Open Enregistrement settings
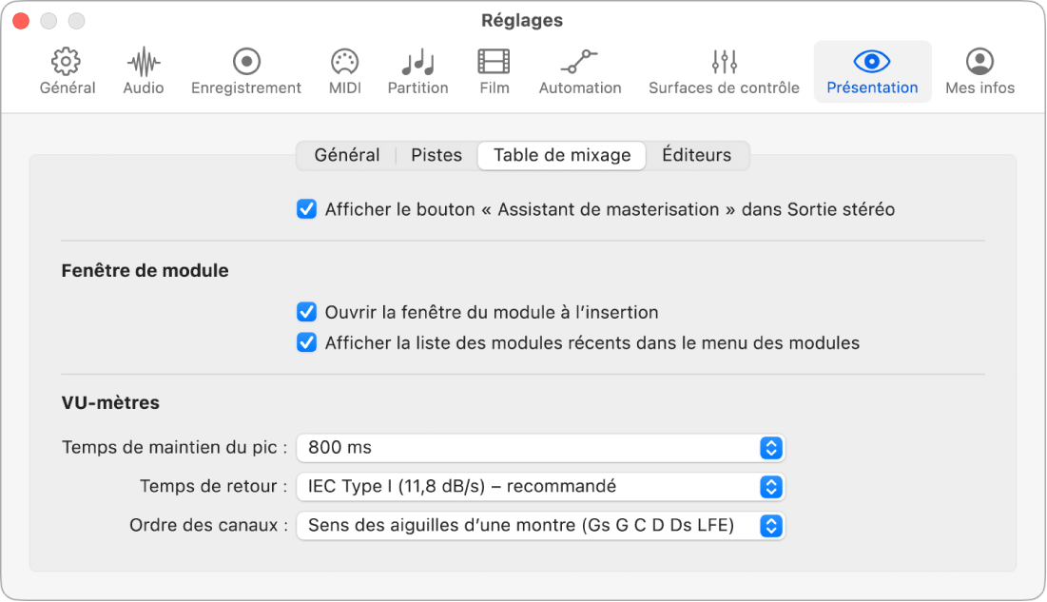This screenshot has height=602, width=1047. tap(245, 71)
